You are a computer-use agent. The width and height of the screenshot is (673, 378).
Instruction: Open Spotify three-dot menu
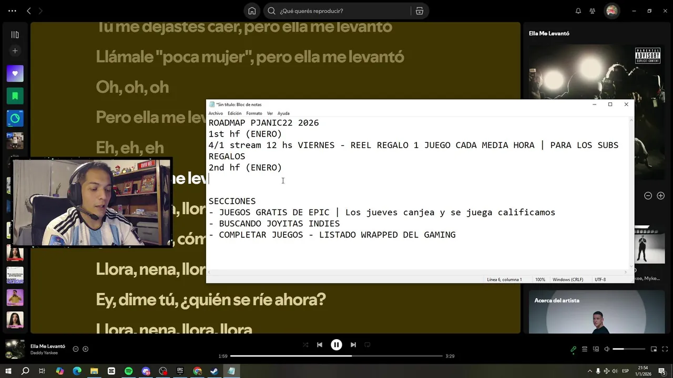[x=12, y=11]
